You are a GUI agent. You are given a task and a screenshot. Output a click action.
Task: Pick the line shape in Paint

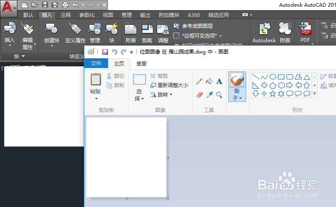click(x=255, y=77)
